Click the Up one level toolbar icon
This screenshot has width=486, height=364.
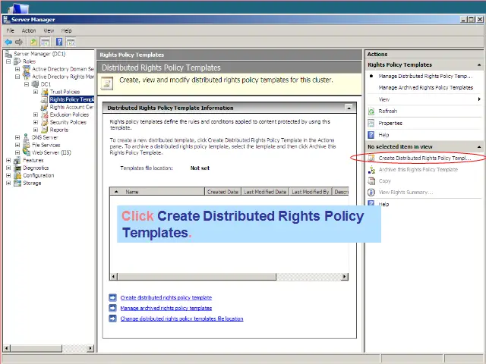pos(33,42)
